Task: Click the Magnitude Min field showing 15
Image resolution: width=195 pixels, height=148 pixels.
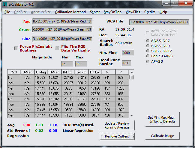Action: 67,64
